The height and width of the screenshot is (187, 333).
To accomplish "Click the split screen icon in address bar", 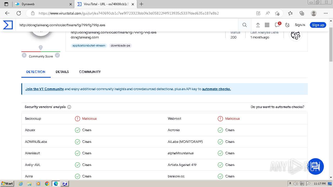I will pyautogui.click(x=258, y=13).
